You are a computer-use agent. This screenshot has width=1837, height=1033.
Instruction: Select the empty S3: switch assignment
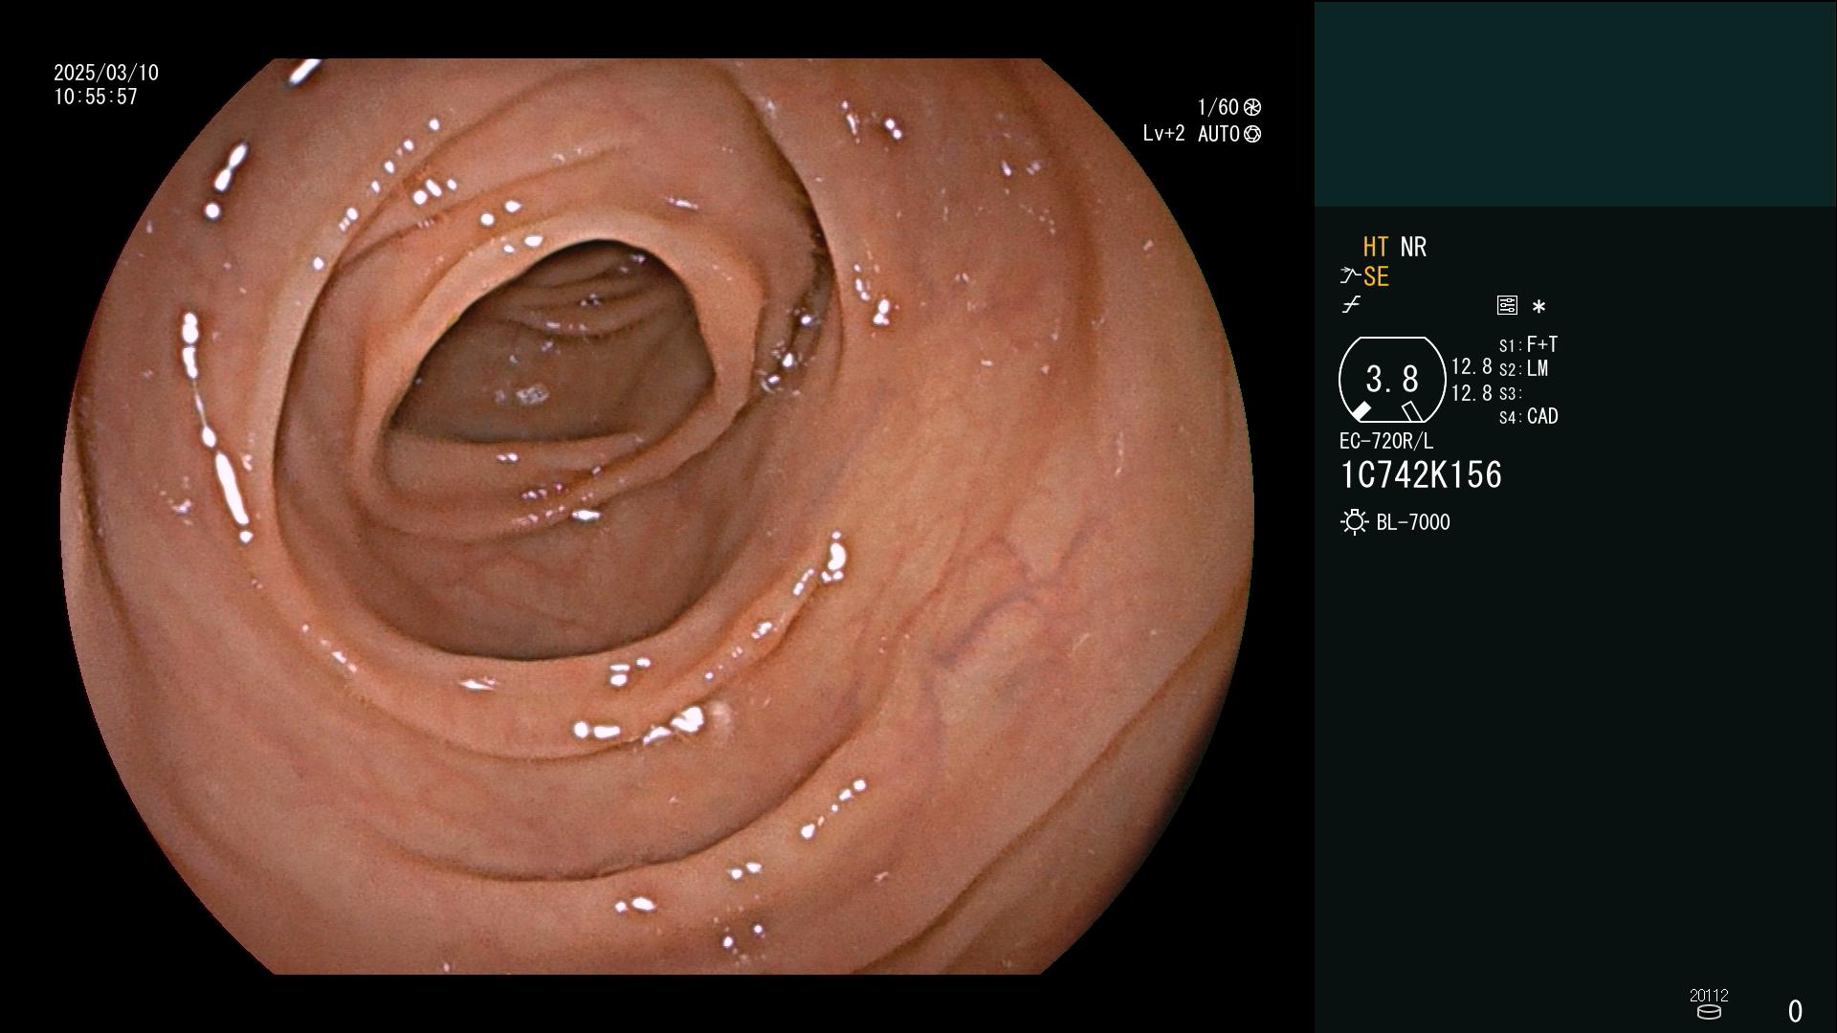coord(1510,393)
